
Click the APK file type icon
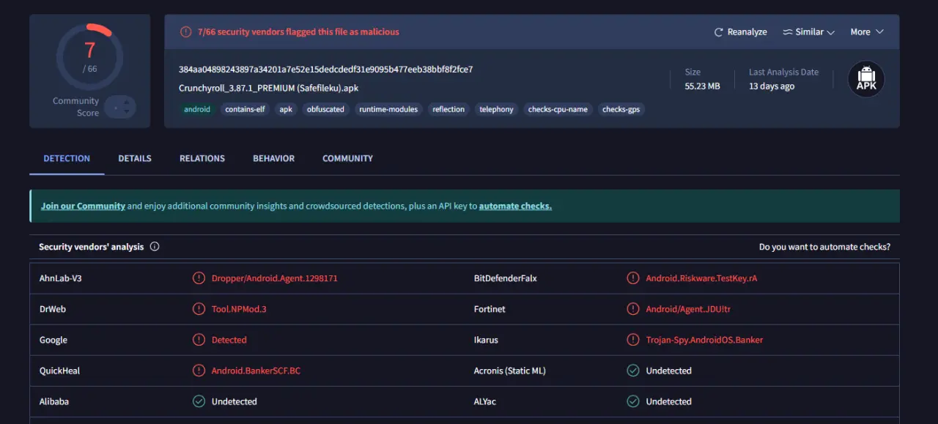click(866, 79)
